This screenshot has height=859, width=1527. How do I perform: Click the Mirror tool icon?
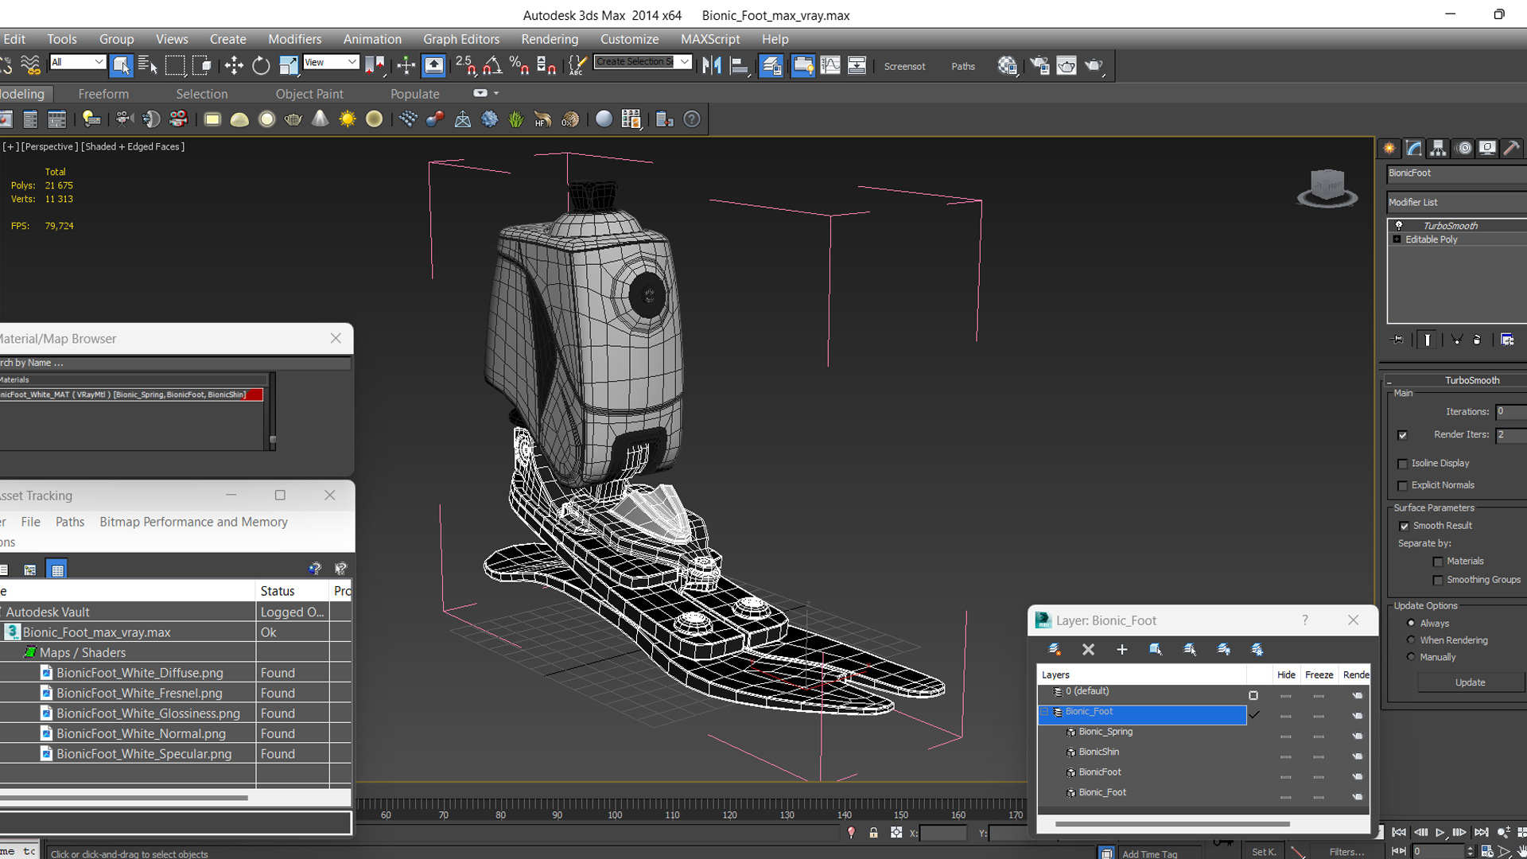coord(712,65)
